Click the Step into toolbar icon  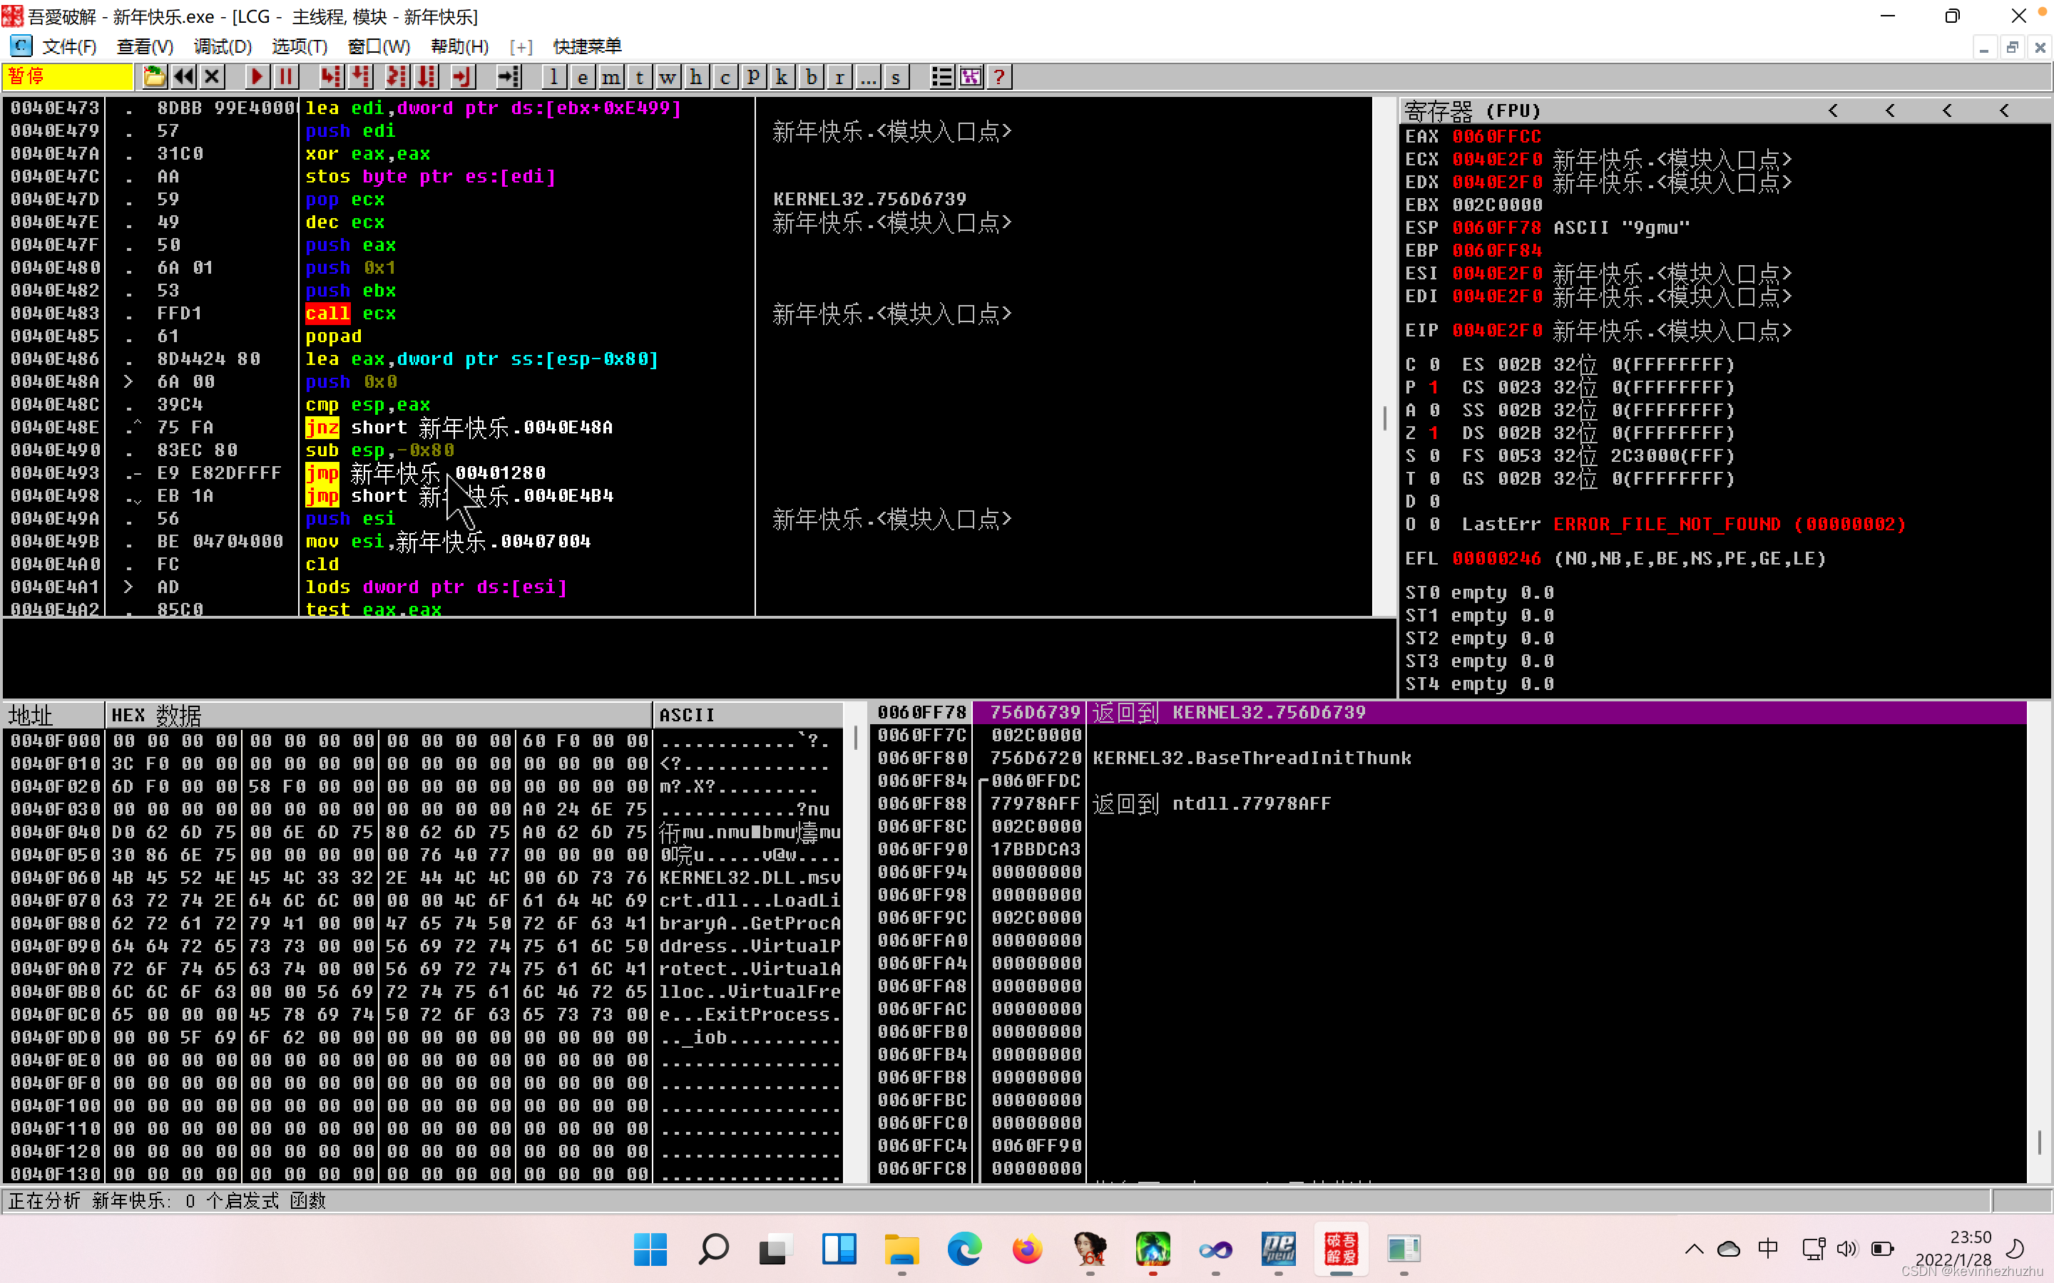[330, 77]
